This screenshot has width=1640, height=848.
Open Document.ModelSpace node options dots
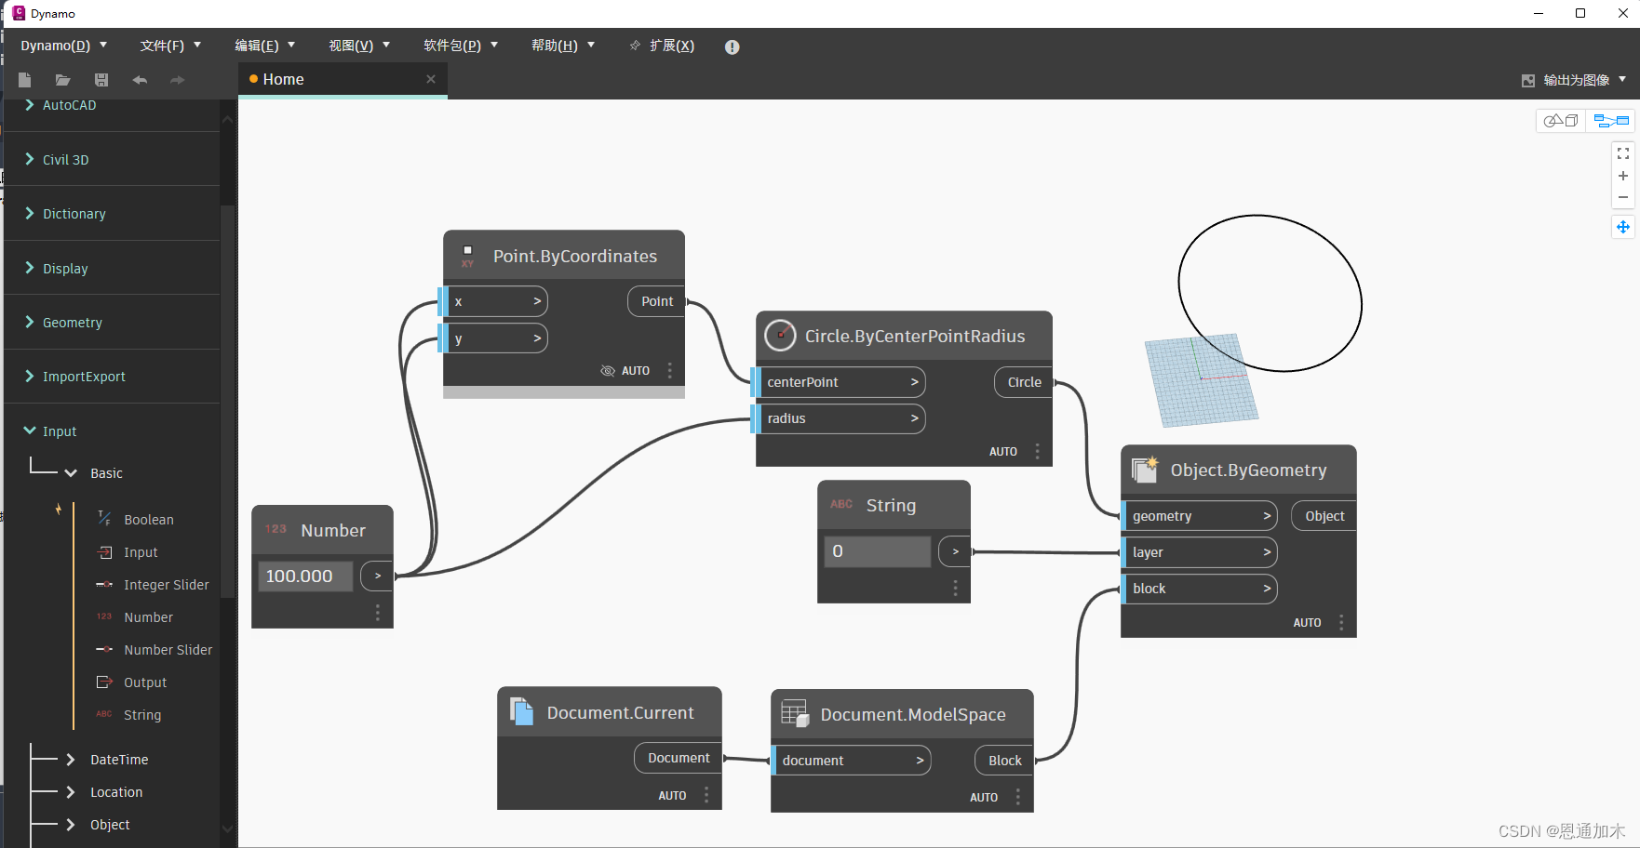[1018, 797]
